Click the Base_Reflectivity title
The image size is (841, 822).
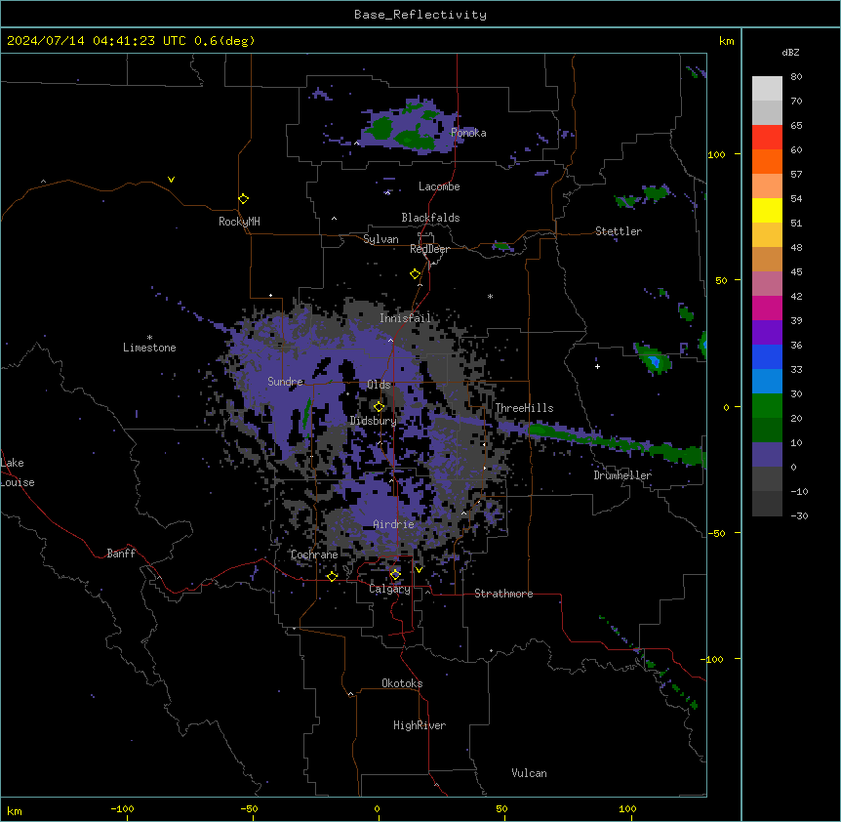(420, 15)
